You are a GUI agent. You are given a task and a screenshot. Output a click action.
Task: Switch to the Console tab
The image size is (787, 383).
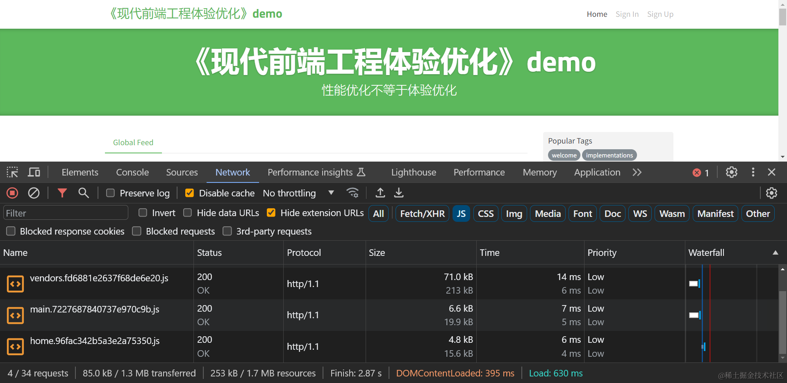132,172
